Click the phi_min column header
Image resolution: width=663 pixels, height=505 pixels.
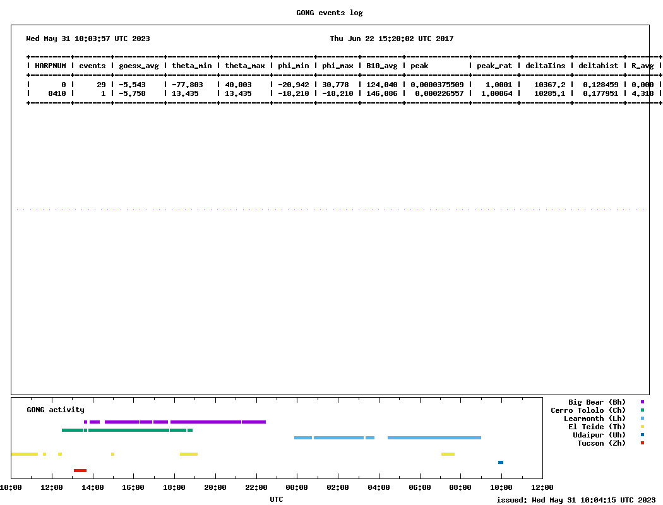(x=294, y=66)
